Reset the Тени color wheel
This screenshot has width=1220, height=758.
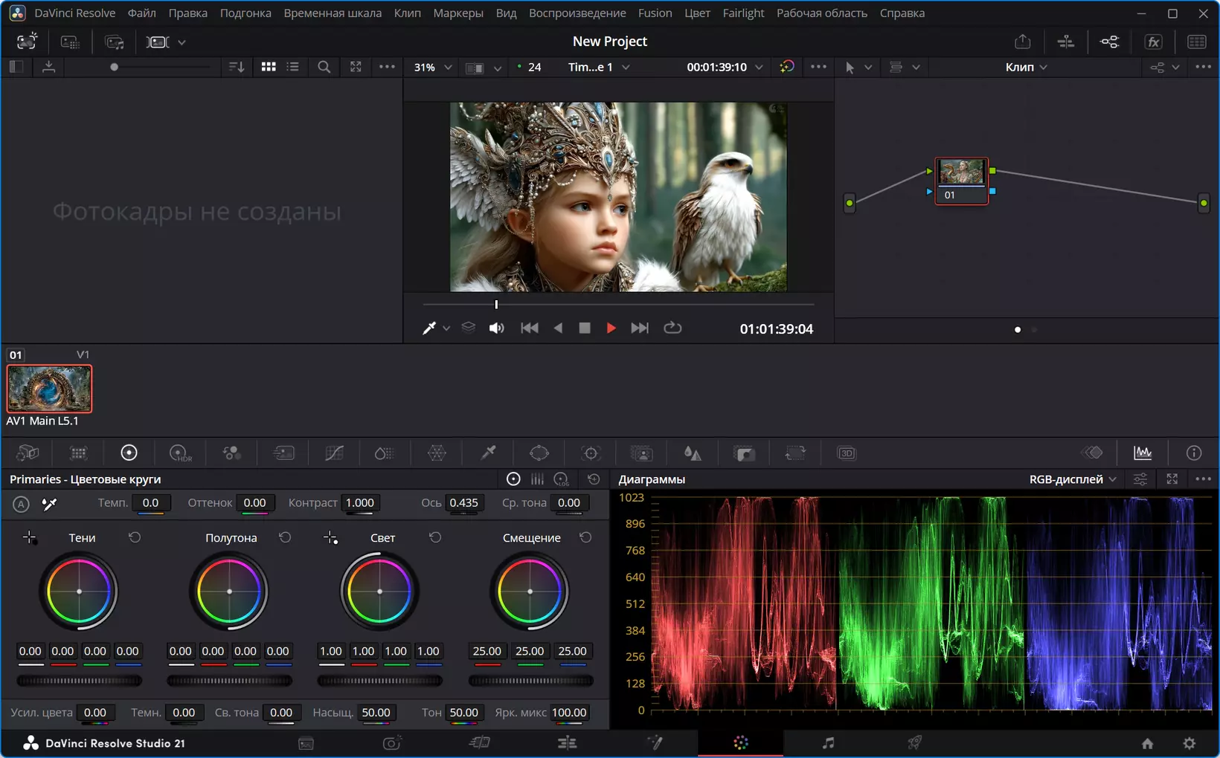135,537
